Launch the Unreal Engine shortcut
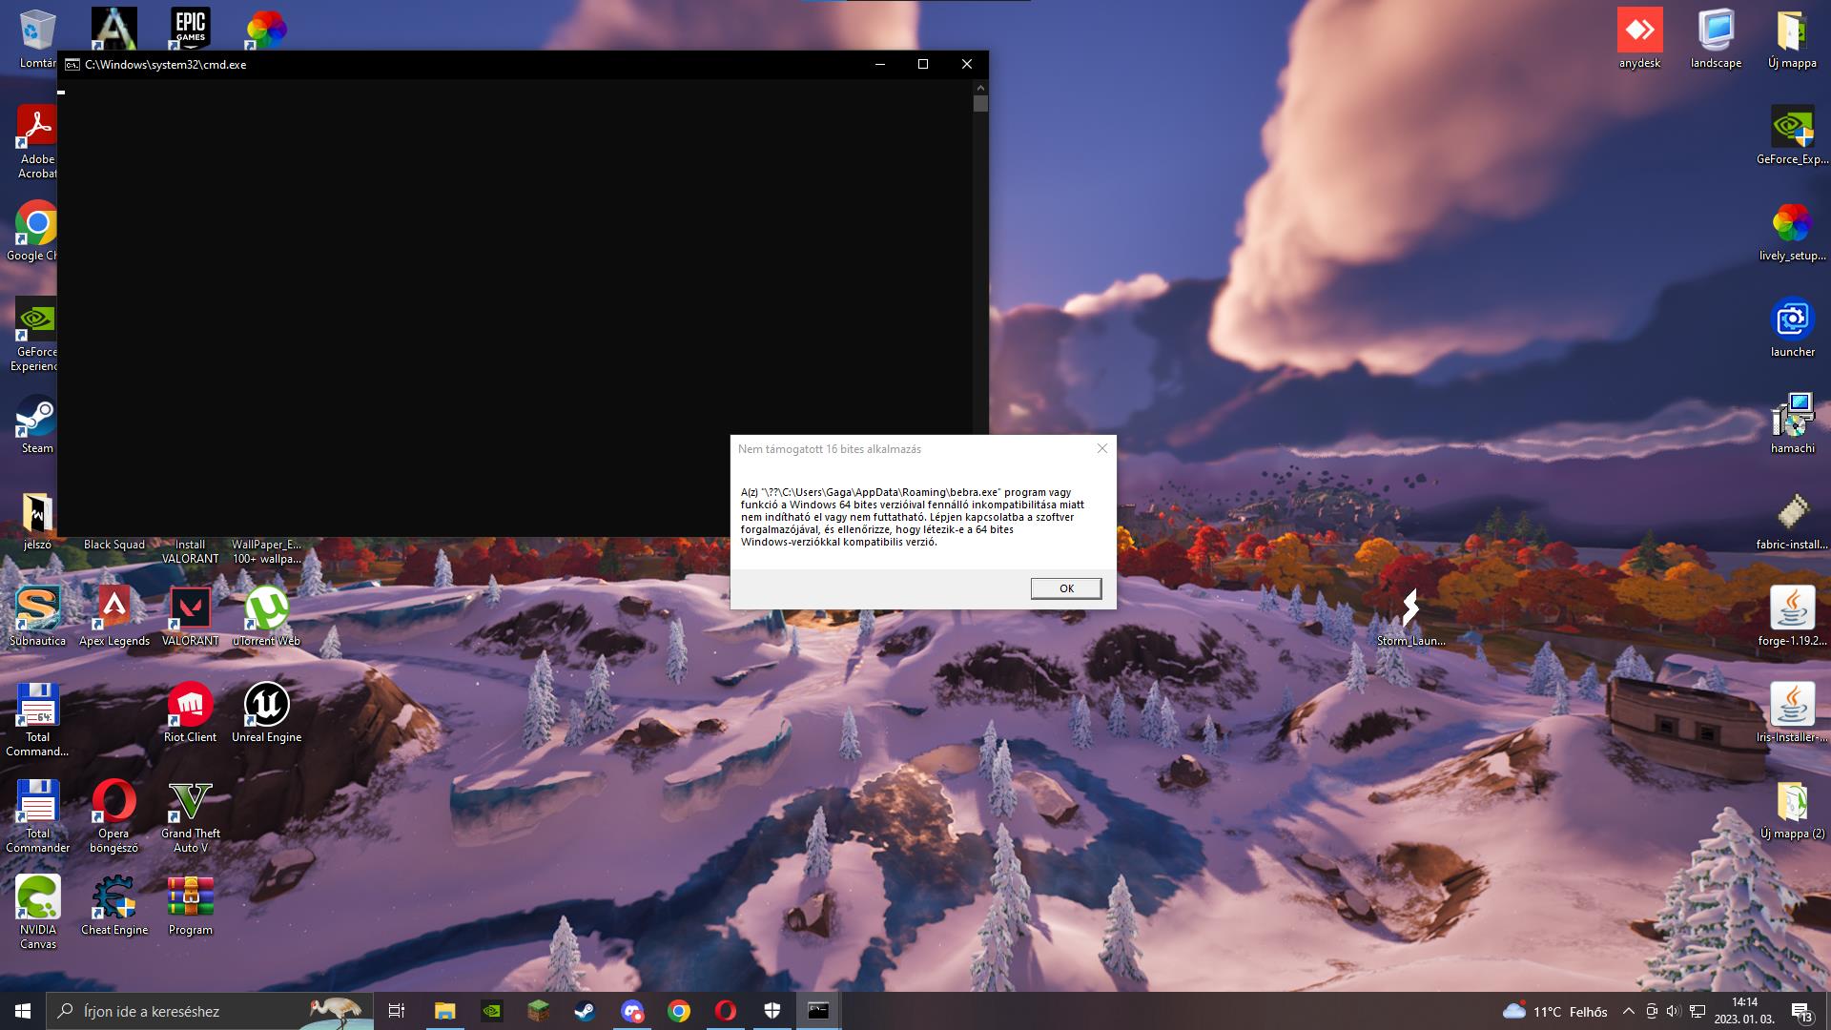1831x1030 pixels. (266, 706)
